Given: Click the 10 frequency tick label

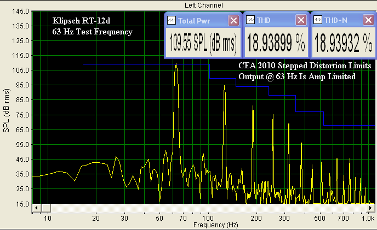Looking at the screenshot, I should pyautogui.click(x=48, y=218).
